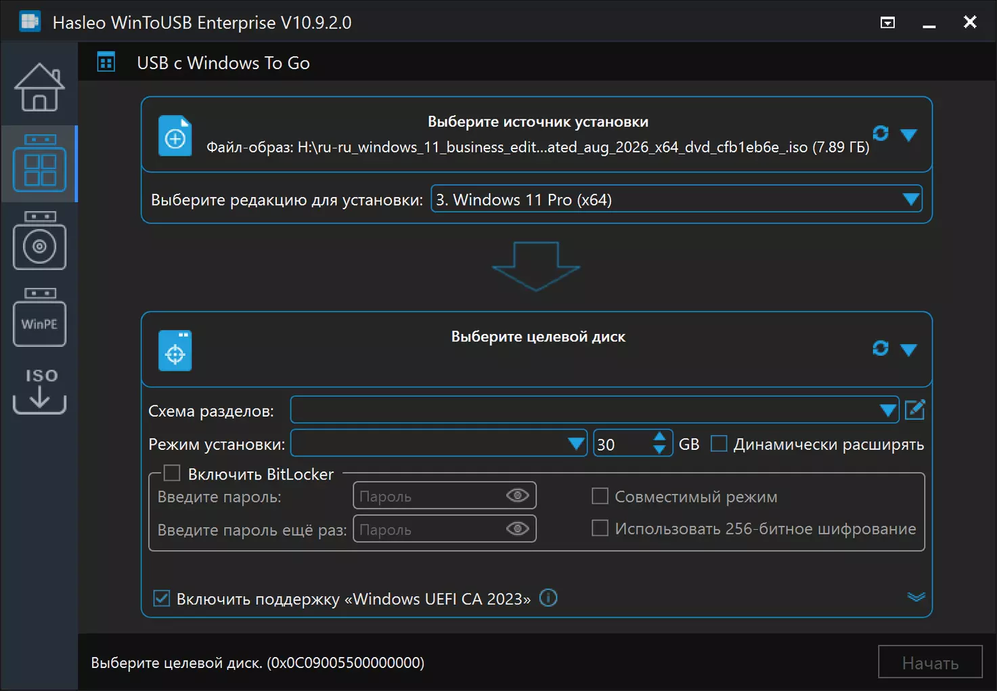Click the size input showing 30

623,444
